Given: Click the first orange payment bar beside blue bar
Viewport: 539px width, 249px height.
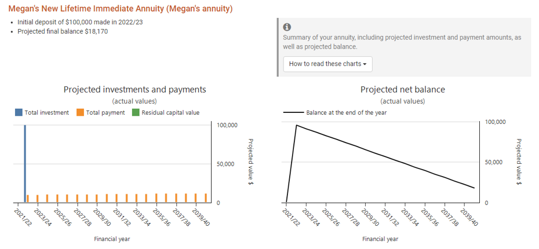Looking at the screenshot, I should (x=28, y=199).
